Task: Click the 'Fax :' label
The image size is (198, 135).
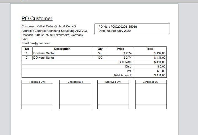Action: click(25, 39)
